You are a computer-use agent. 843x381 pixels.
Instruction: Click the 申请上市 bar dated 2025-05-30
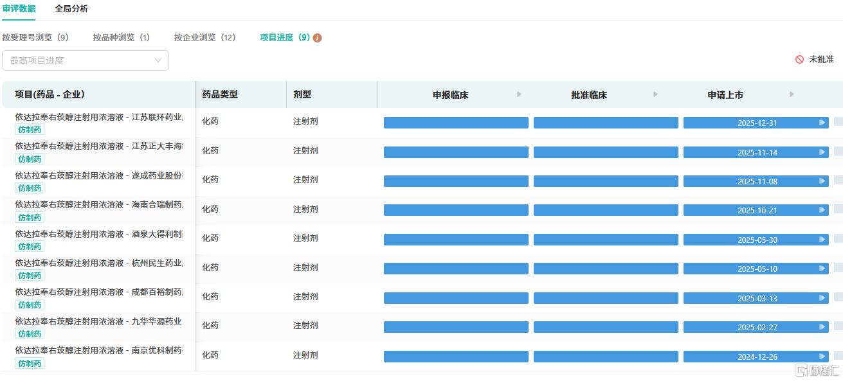pyautogui.click(x=756, y=240)
